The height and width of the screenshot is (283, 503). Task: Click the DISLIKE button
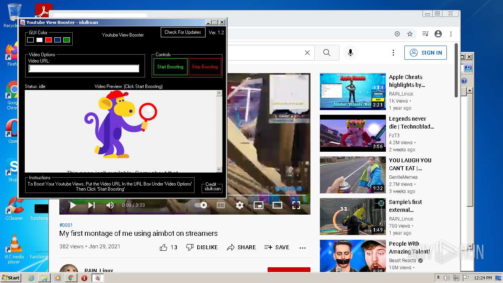[202, 247]
